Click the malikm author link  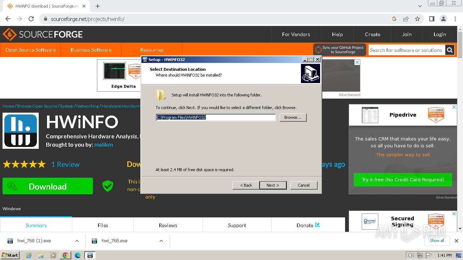click(104, 144)
